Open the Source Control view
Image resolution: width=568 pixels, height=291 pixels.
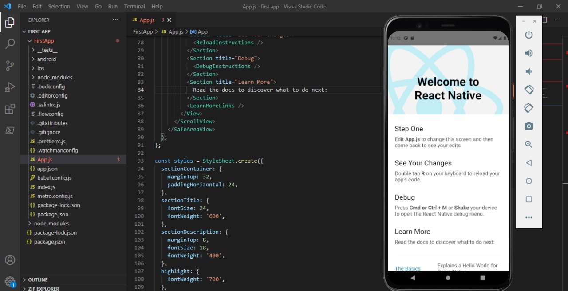point(10,66)
